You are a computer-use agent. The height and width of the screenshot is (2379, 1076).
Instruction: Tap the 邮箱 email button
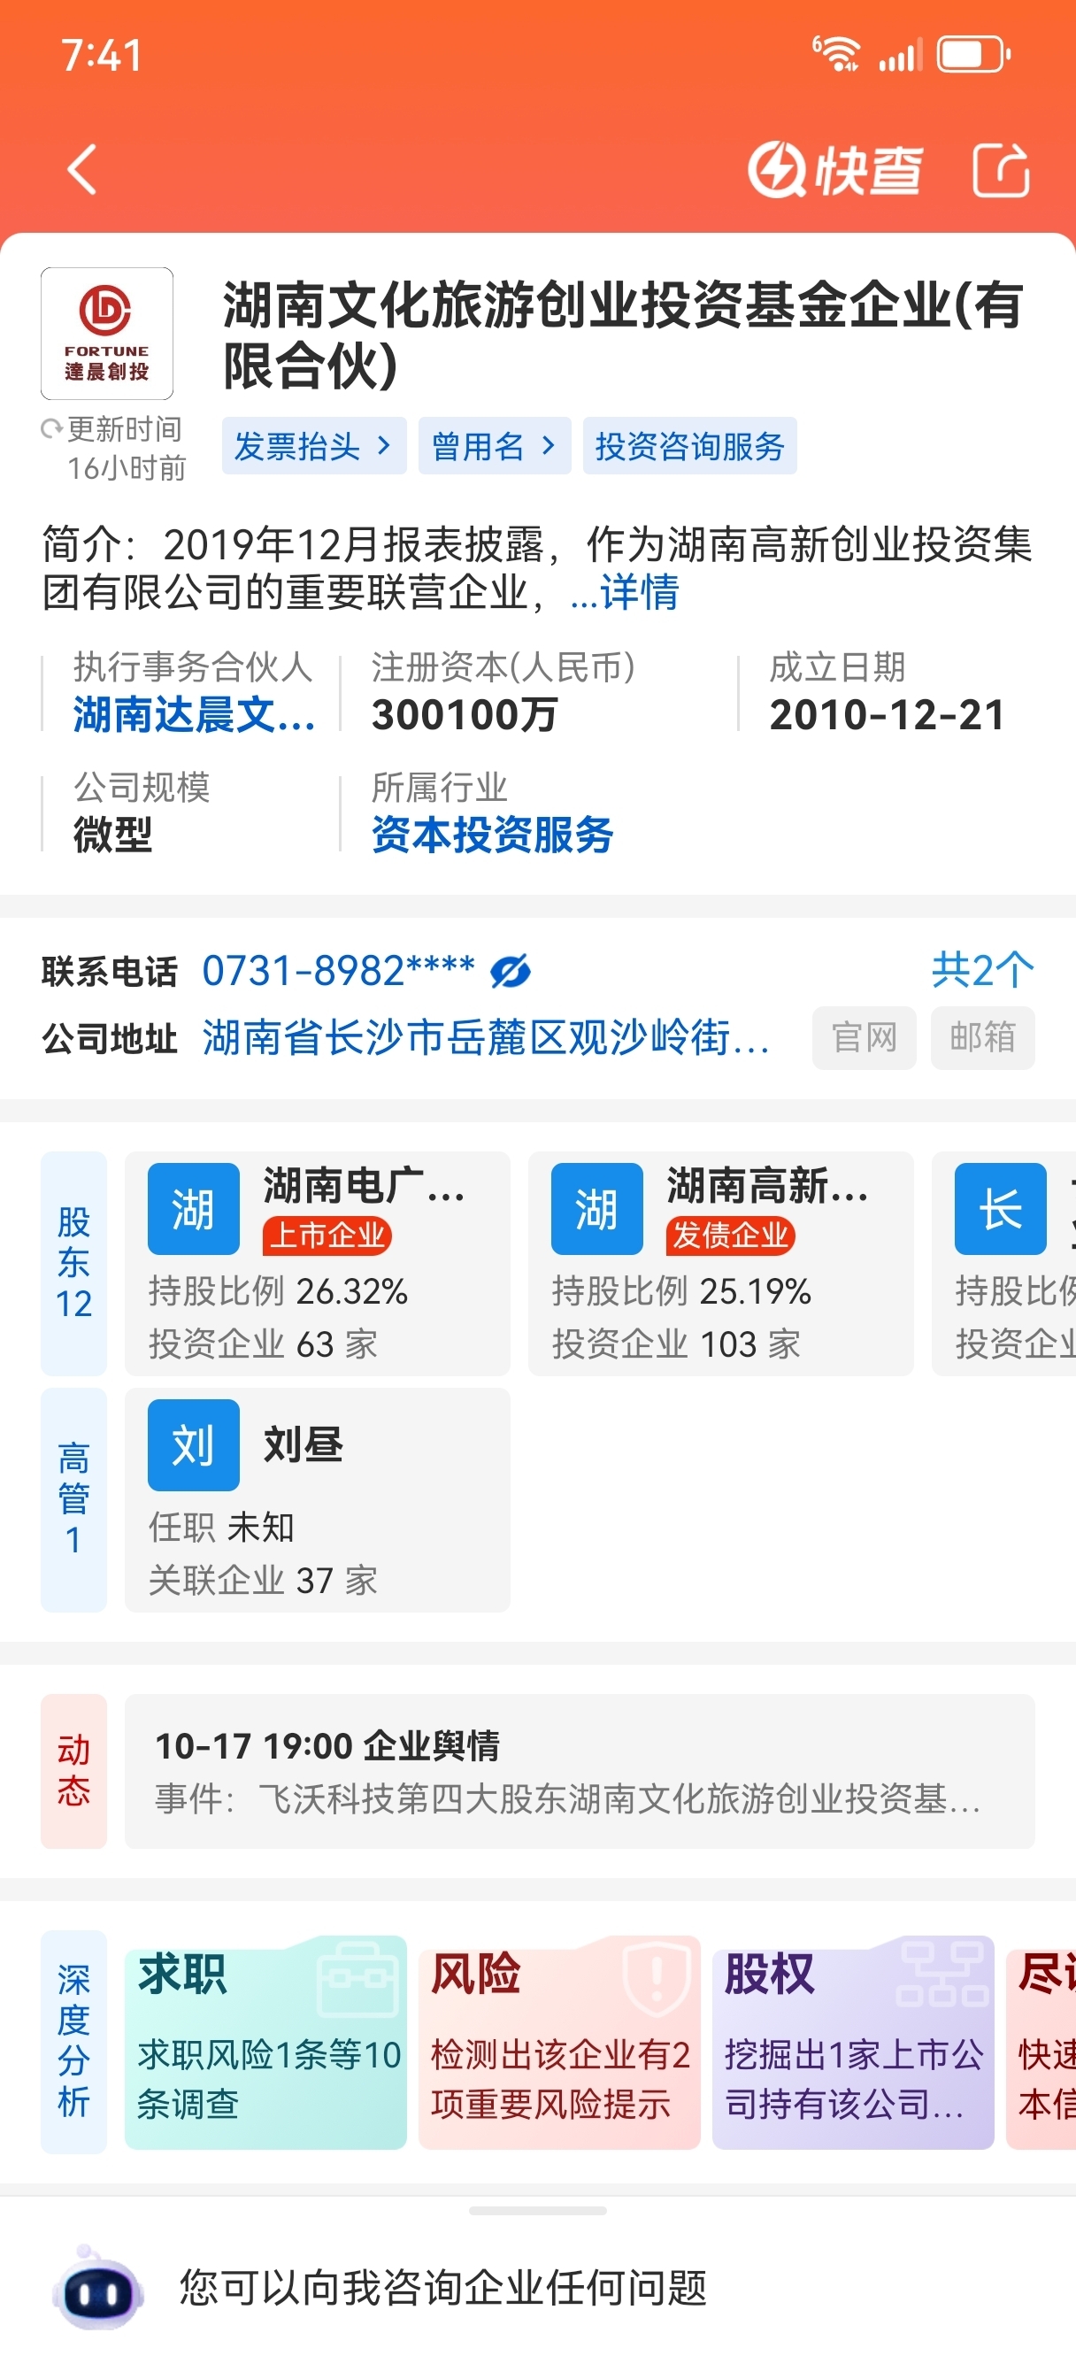(x=983, y=1037)
